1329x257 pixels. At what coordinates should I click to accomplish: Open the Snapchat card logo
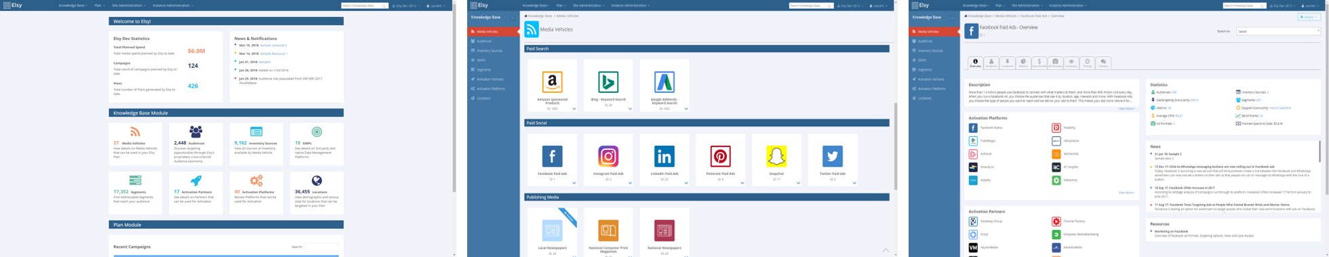click(776, 156)
